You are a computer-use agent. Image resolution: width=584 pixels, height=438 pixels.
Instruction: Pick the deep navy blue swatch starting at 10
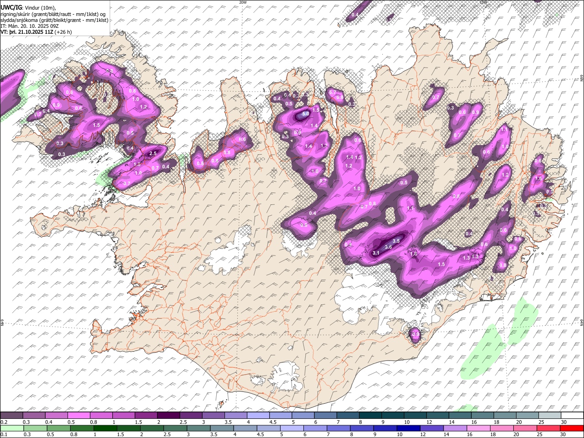click(408, 428)
